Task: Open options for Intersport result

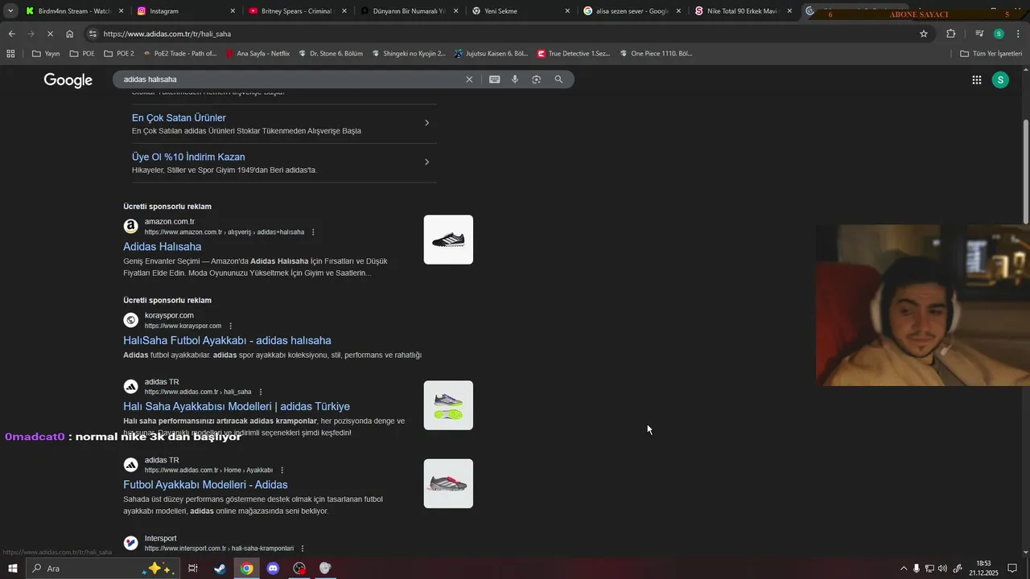Action: pyautogui.click(x=303, y=548)
